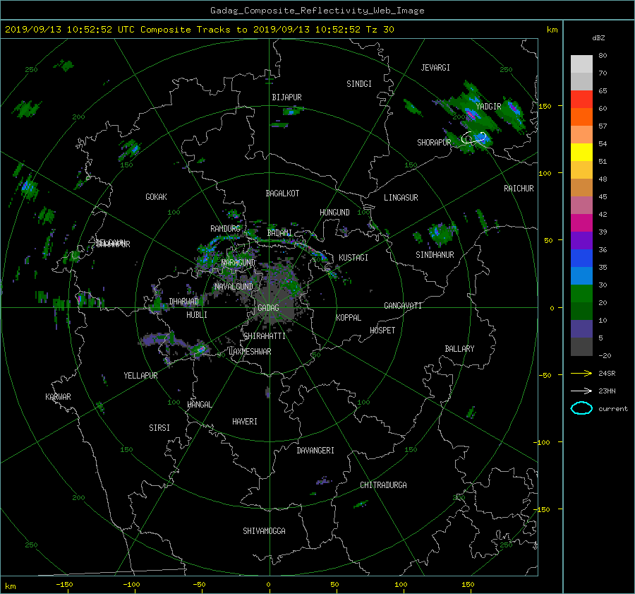Click the YELLAPUR city label

(x=140, y=376)
